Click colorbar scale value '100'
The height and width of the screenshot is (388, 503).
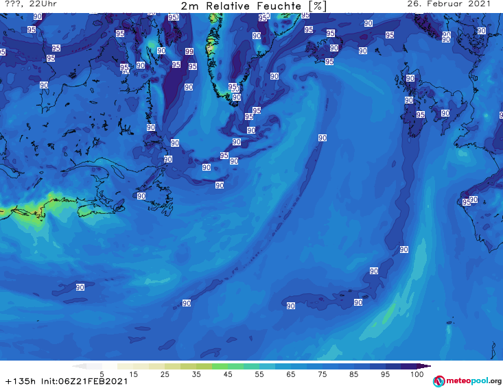click(x=417, y=374)
